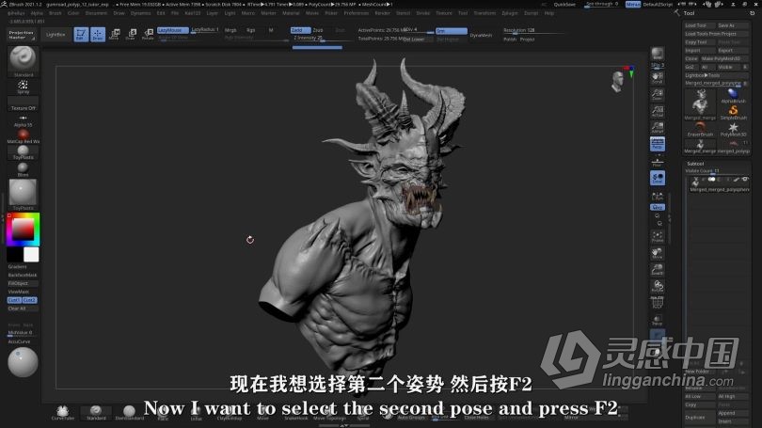Select the Rotate transform icon
762x428 pixels.
(148, 34)
